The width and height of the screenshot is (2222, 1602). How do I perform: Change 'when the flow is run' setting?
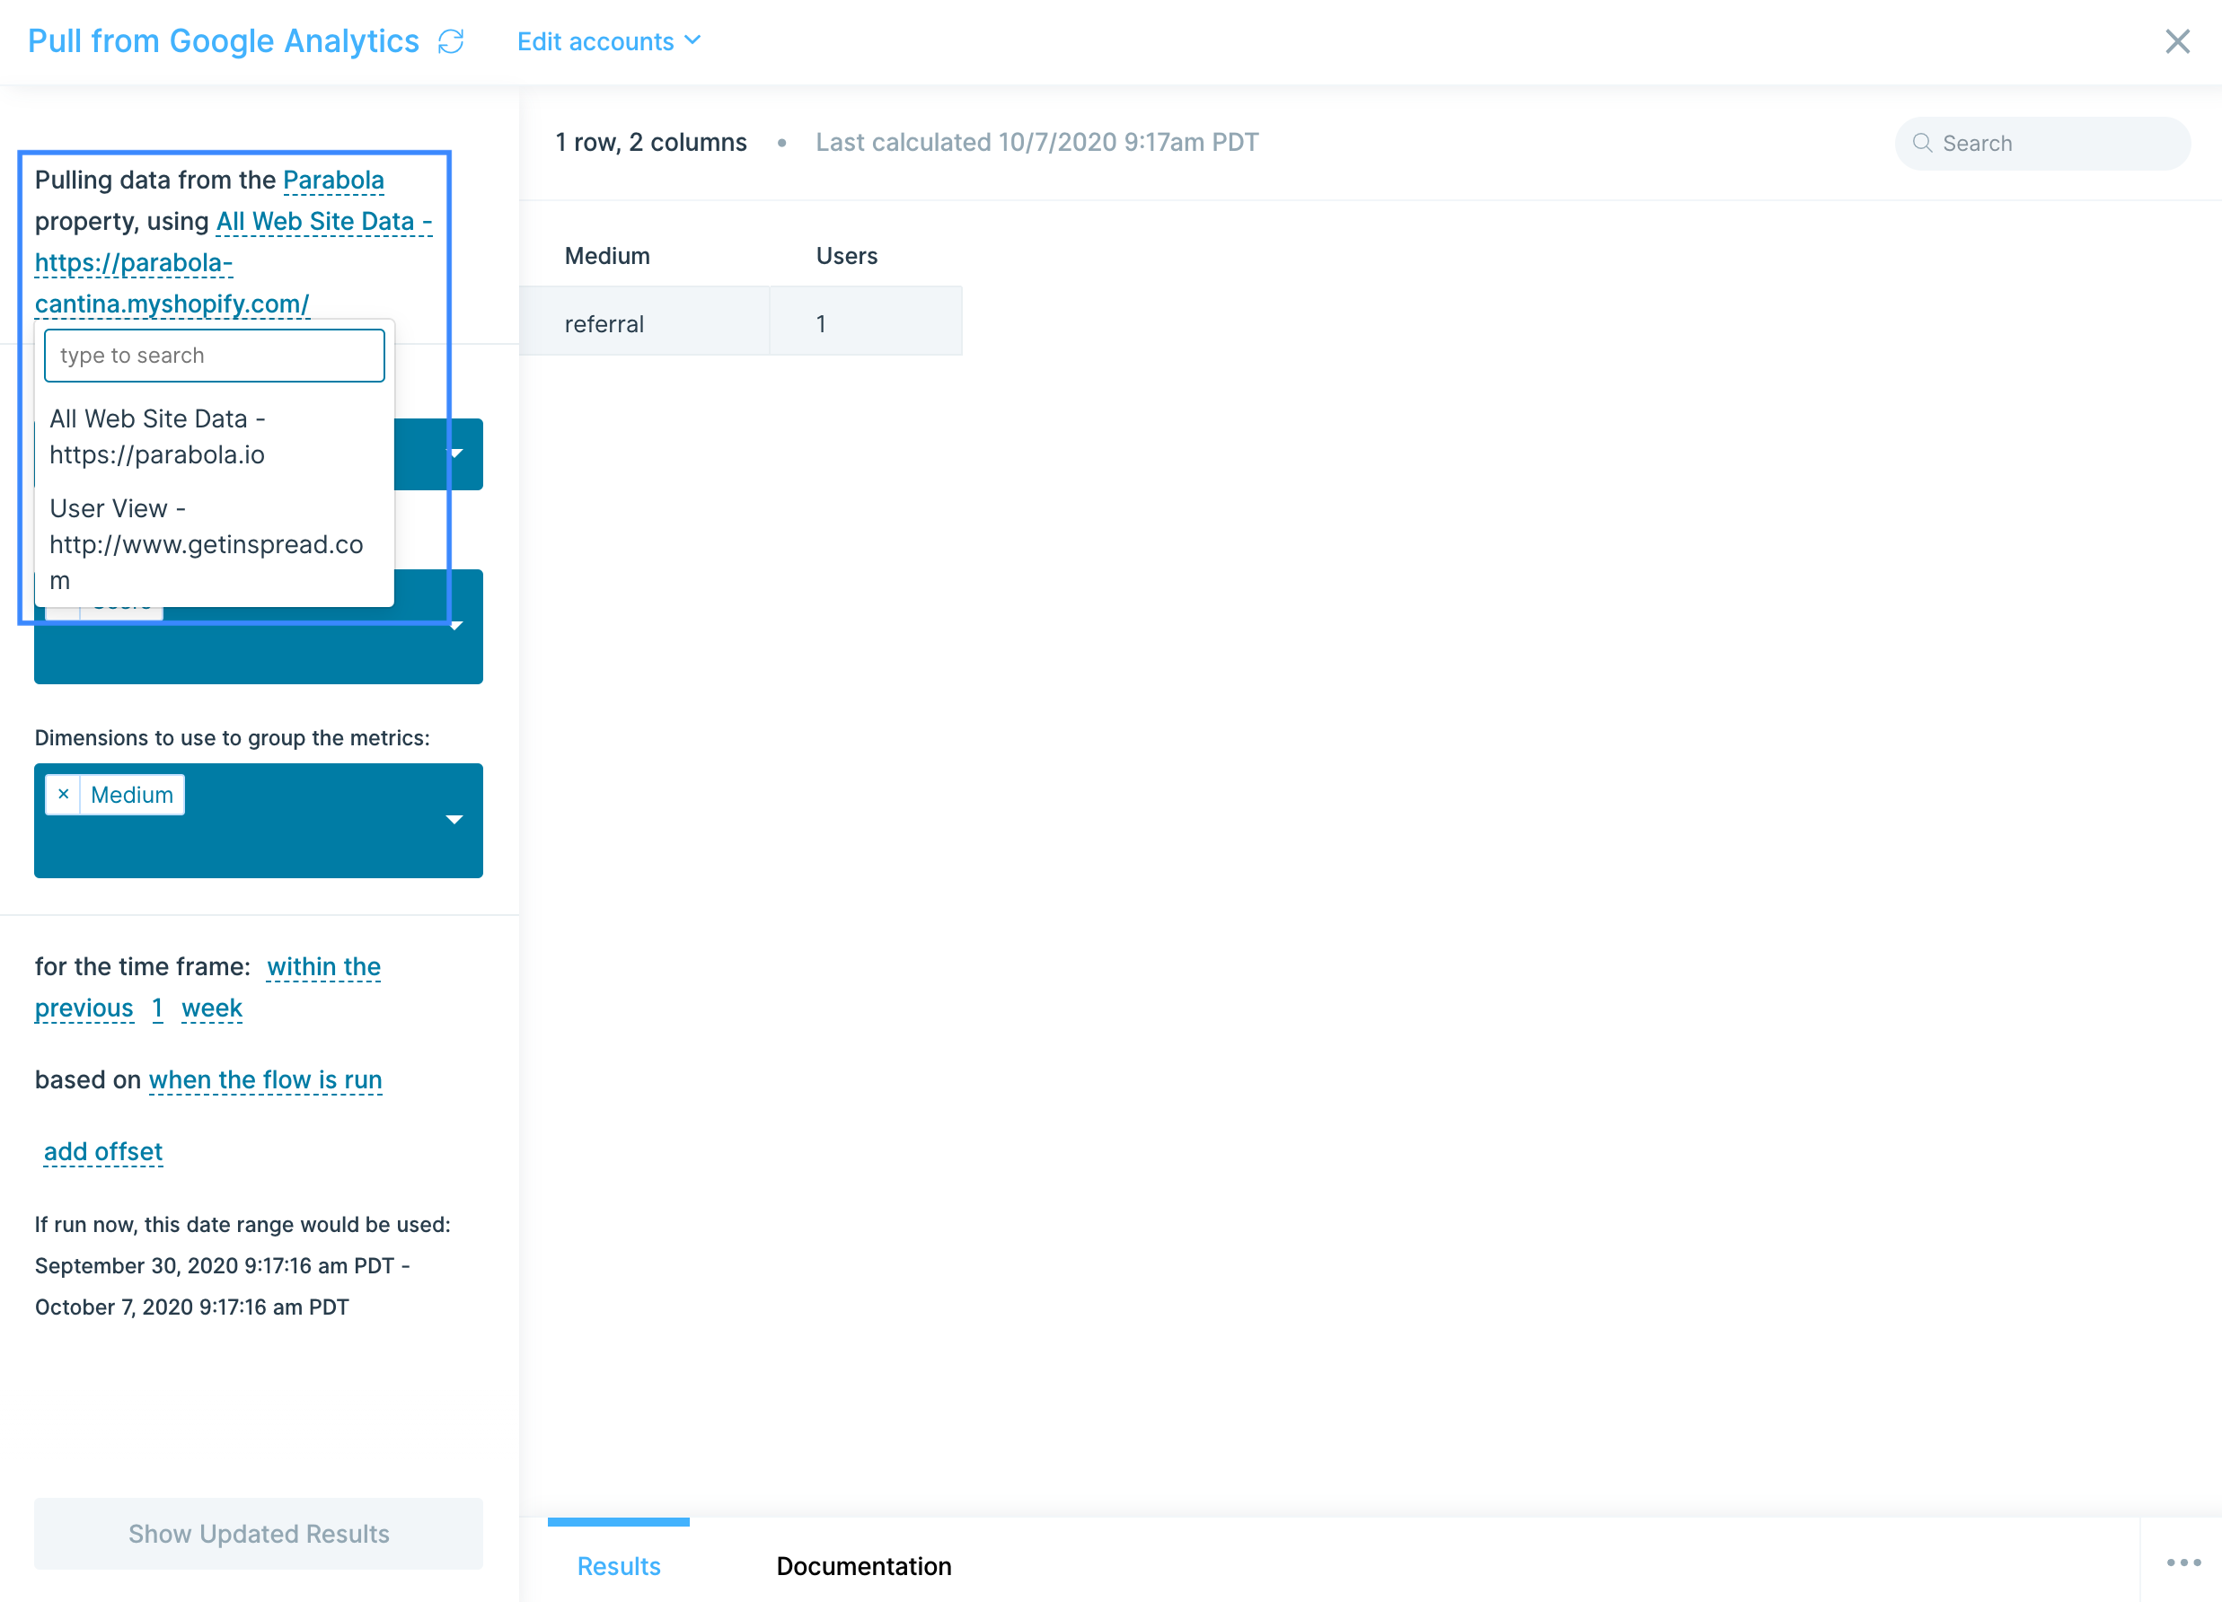pyautogui.click(x=265, y=1079)
